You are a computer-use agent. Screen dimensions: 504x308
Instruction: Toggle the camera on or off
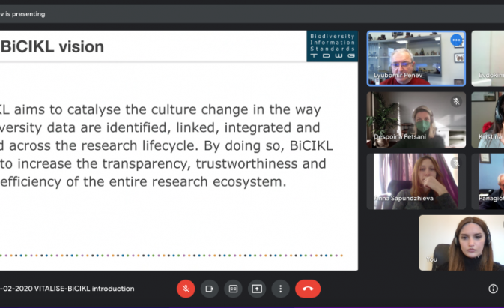pos(209,289)
